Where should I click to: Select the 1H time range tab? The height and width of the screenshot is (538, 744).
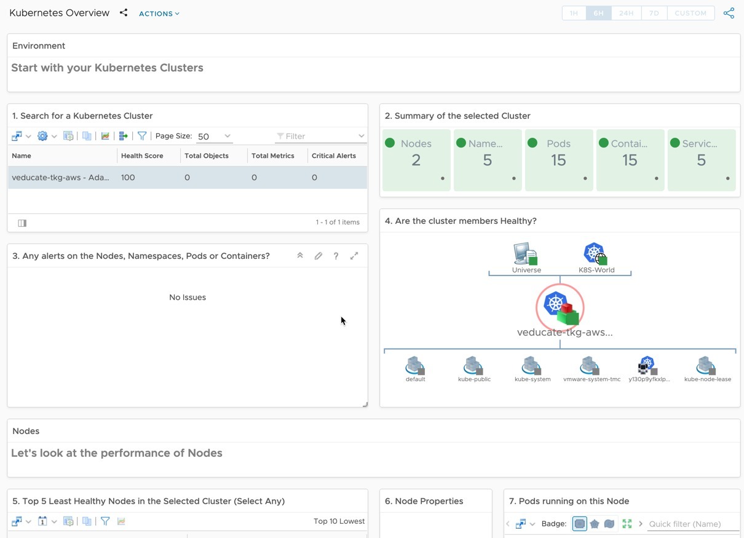click(574, 14)
